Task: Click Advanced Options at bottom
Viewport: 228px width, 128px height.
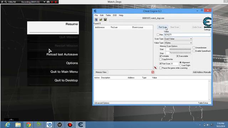Action: tap(102, 103)
